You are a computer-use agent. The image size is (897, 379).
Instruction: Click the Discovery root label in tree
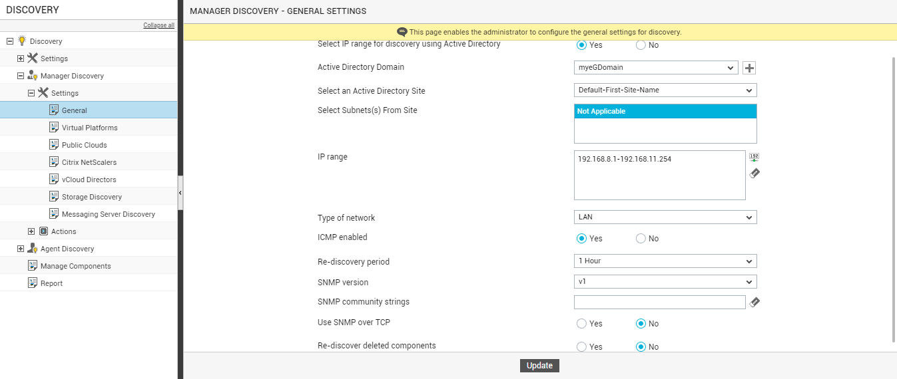tap(46, 41)
